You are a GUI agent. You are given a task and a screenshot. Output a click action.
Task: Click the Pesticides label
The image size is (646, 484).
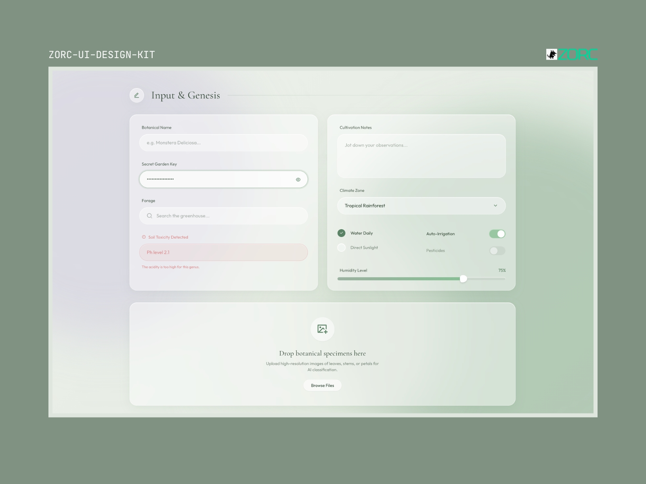(x=436, y=251)
